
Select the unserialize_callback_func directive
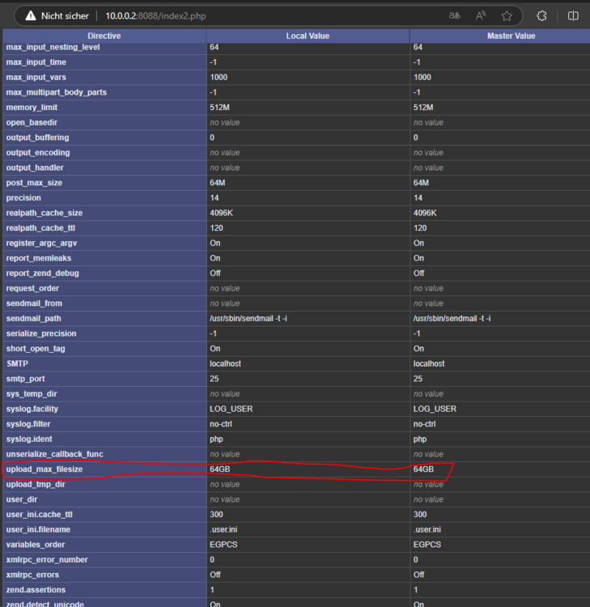tap(54, 455)
